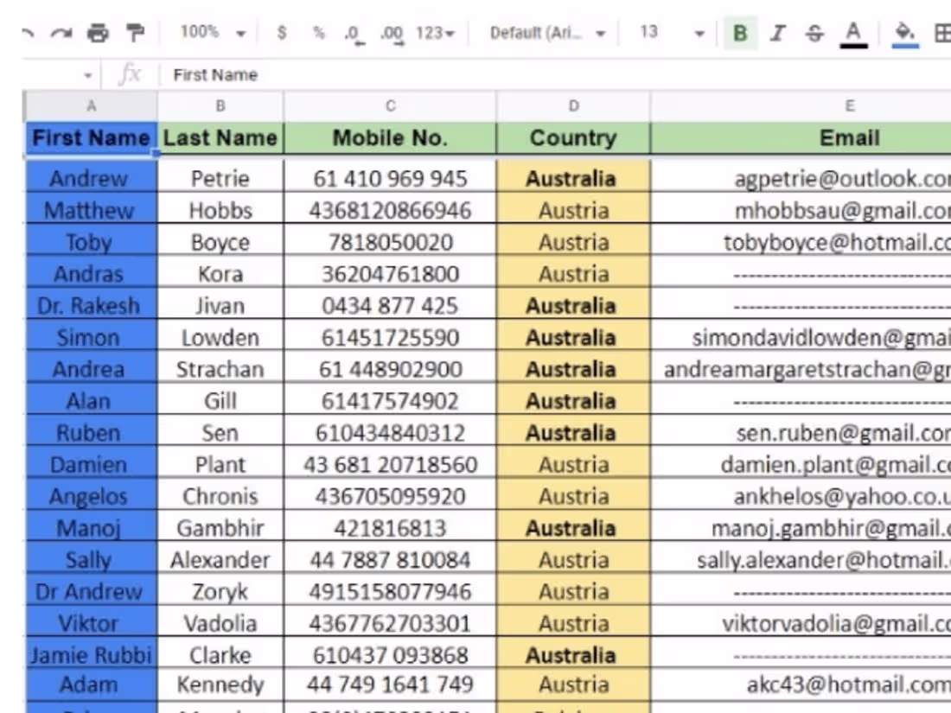Toggle Strikethrough formatting
The height and width of the screenshot is (713, 951).
[x=814, y=33]
